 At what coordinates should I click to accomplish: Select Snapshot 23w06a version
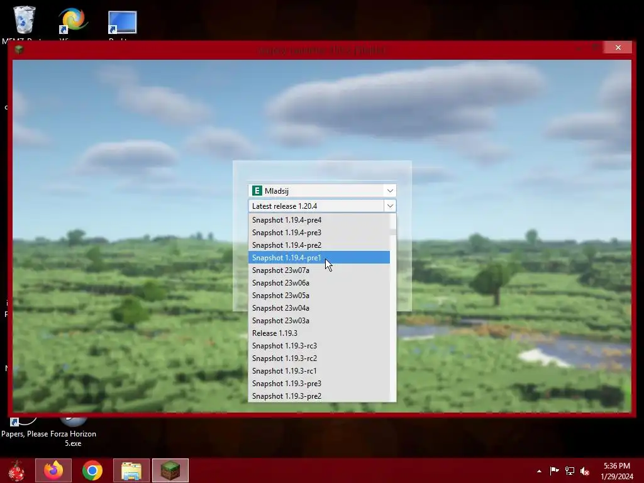tap(319, 282)
